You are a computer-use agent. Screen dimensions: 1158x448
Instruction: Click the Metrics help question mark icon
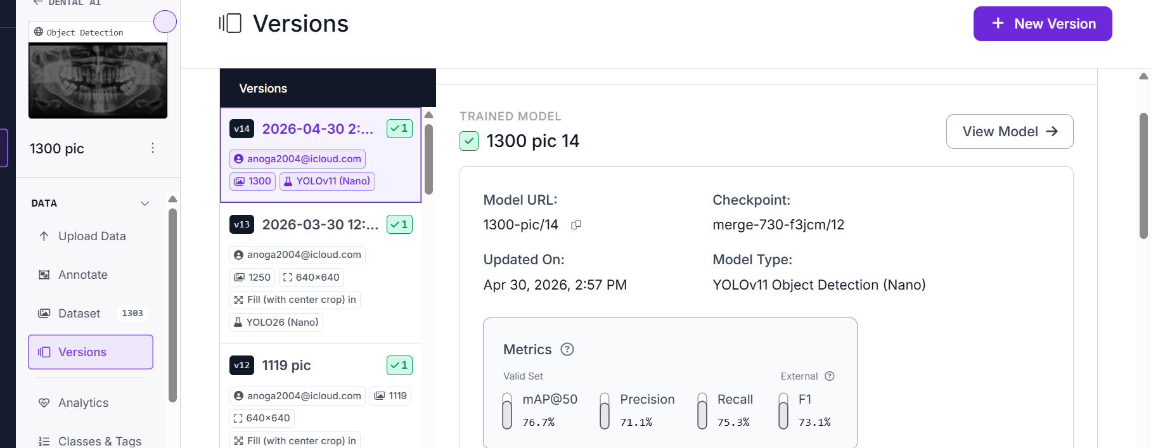point(567,349)
